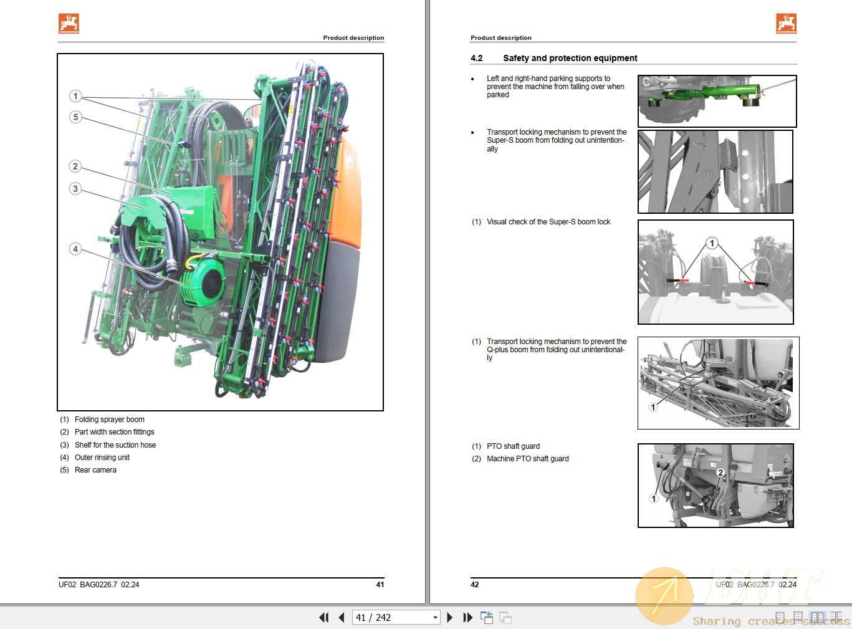Click callout number 4 in the sprayer diagram
The height and width of the screenshot is (629, 852).
pos(75,249)
